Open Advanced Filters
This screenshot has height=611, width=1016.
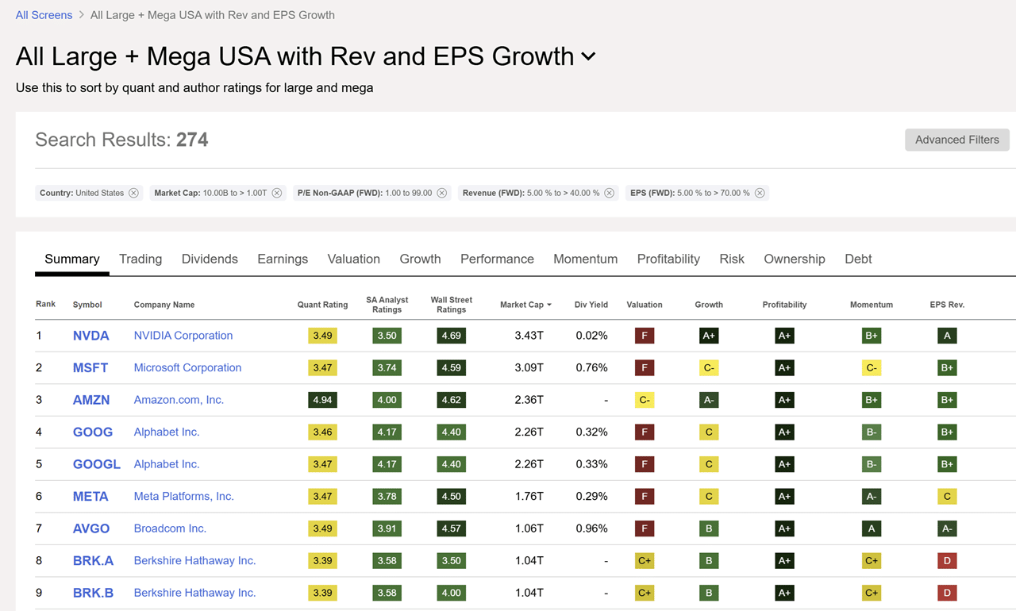[957, 140]
